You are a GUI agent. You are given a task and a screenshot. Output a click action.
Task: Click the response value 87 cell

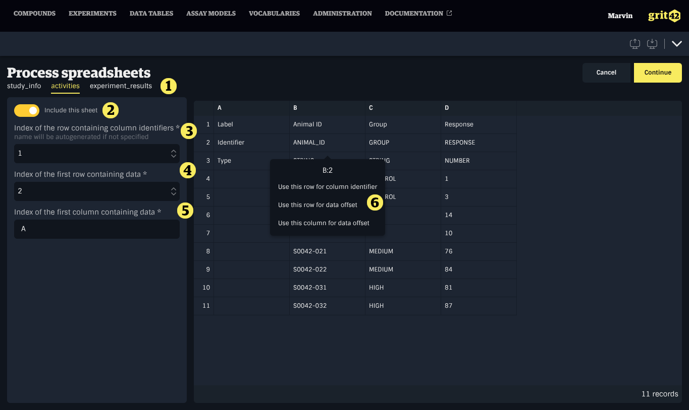coord(479,306)
